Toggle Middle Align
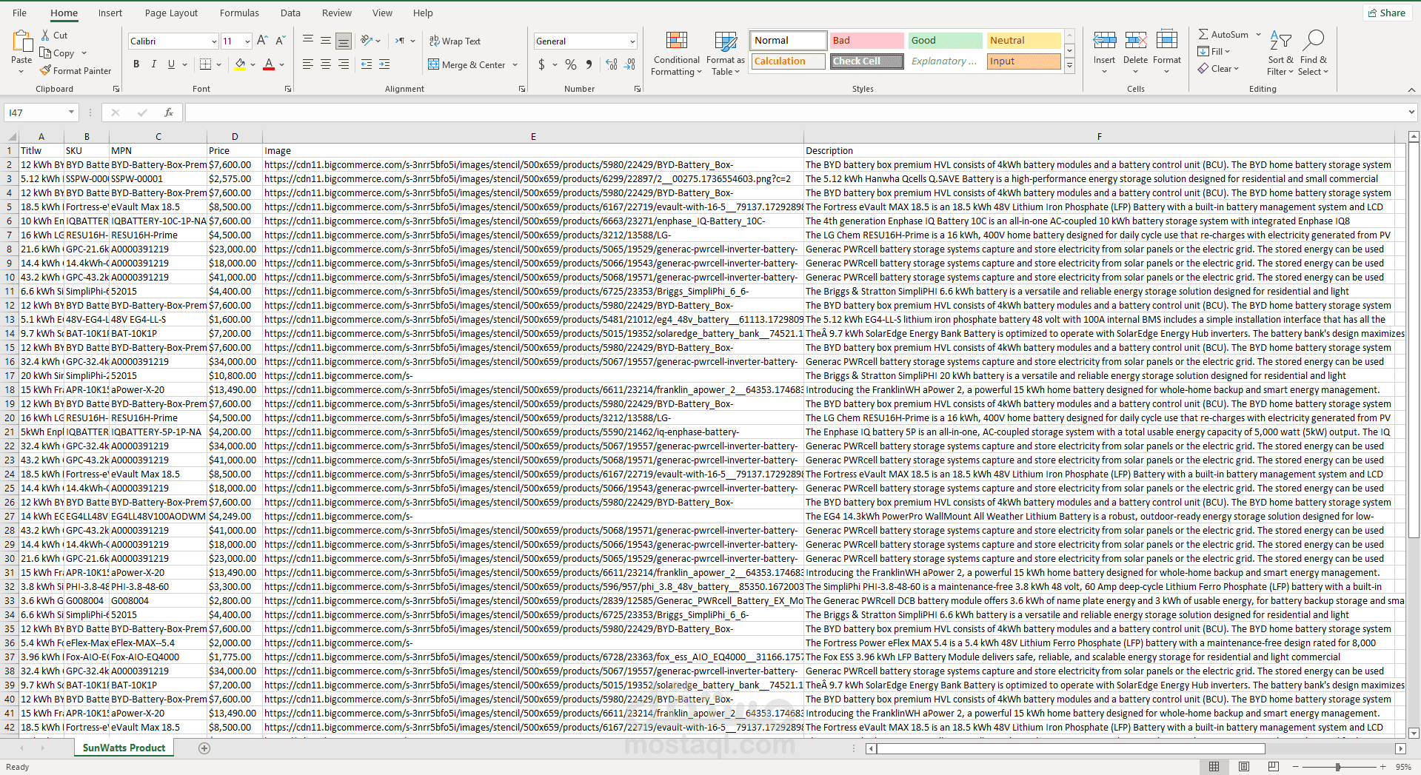The height and width of the screenshot is (775, 1421). [x=326, y=41]
